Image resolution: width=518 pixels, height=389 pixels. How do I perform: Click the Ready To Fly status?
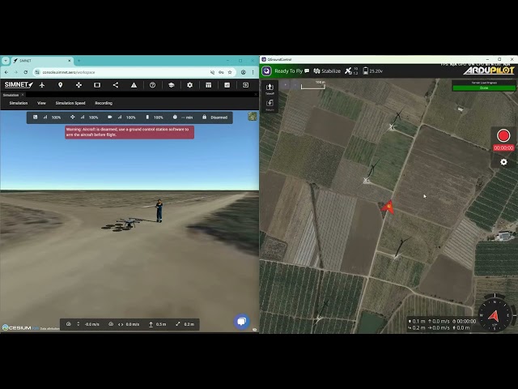[x=288, y=71]
